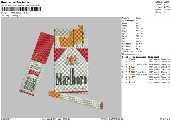Click the Up value 73.3 mm
Screen dimensions: 171x121
click(139, 33)
